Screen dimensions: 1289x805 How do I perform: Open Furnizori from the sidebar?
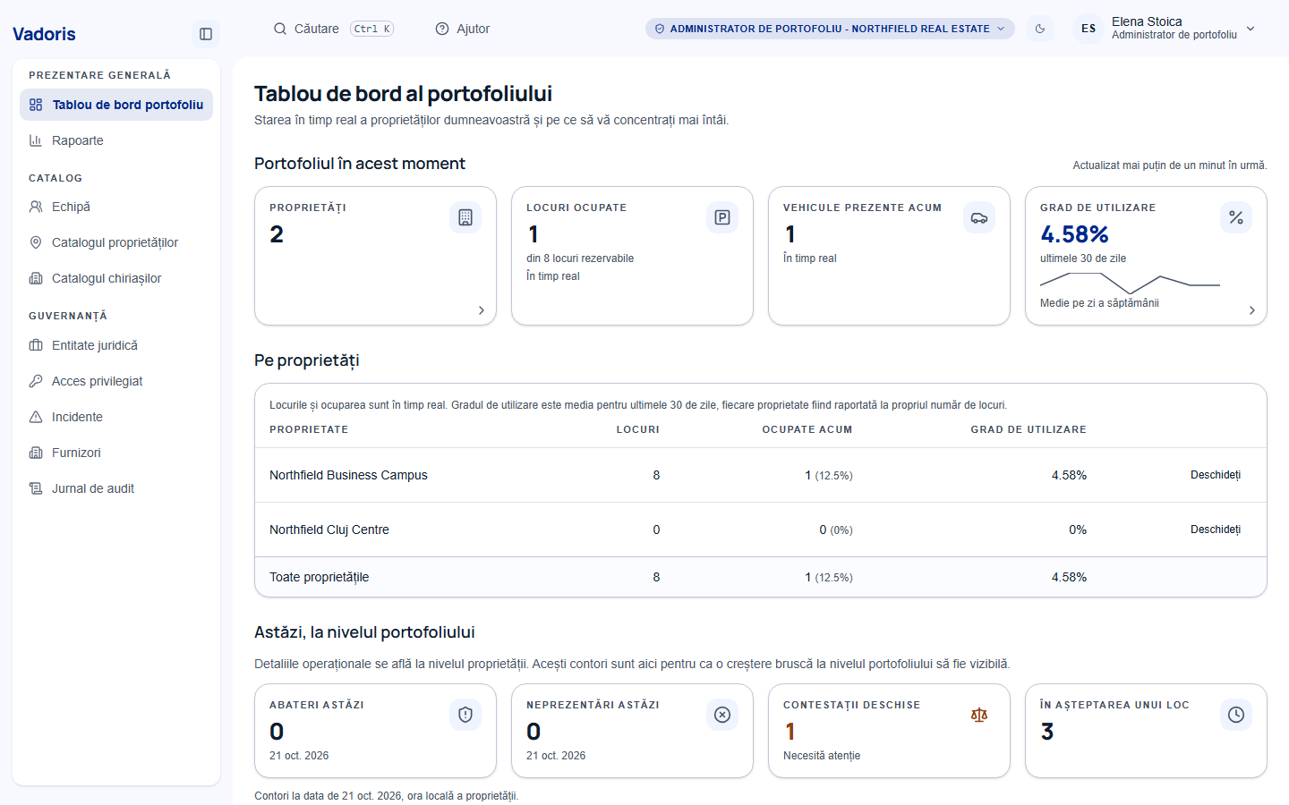(116, 453)
